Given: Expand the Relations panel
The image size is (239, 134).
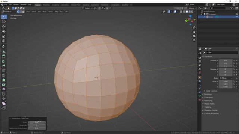Looking at the screenshot, I should (x=208, y=94).
